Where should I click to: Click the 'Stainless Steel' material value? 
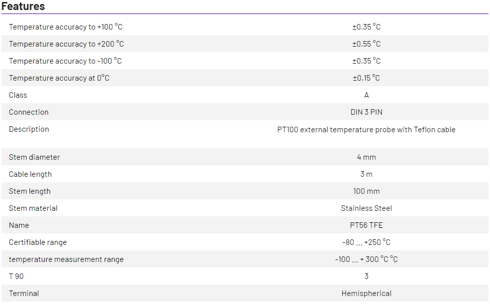pos(366,208)
